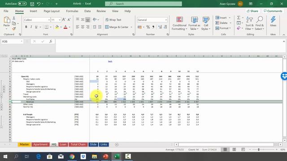Viewport: 287px width, 161px height.
Task: Click Format cells button
Action: [222, 28]
